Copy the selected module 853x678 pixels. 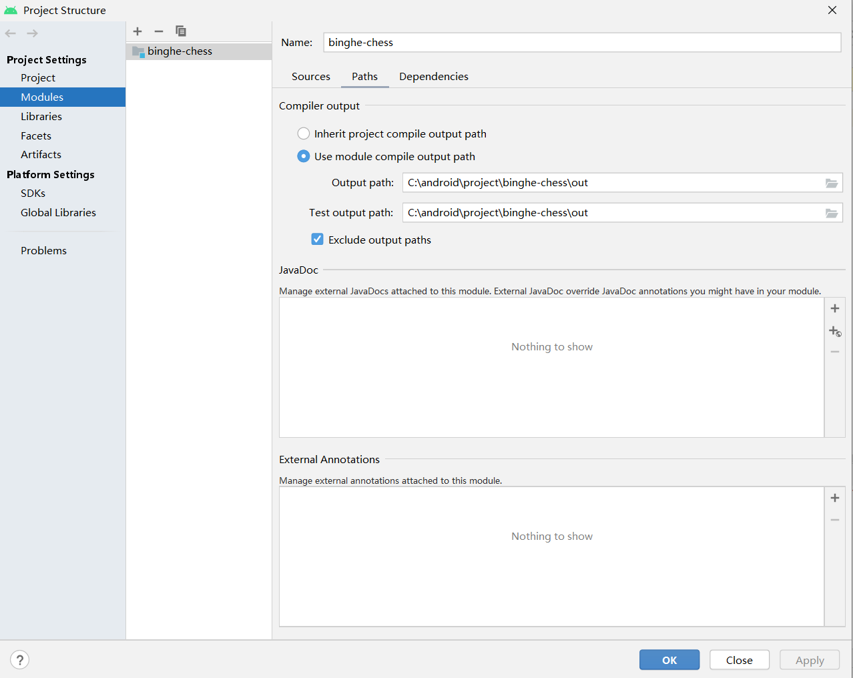pos(181,31)
